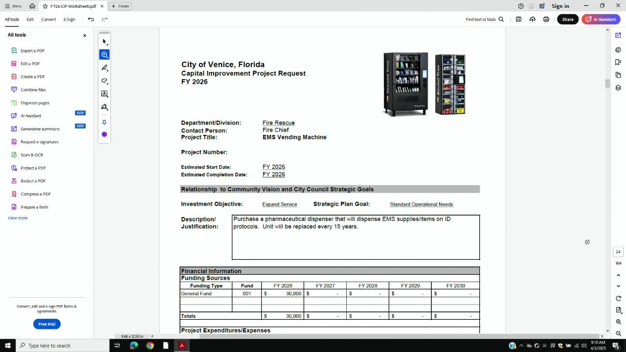
Task: Open the Adobe apps grid
Action: click(542, 6)
